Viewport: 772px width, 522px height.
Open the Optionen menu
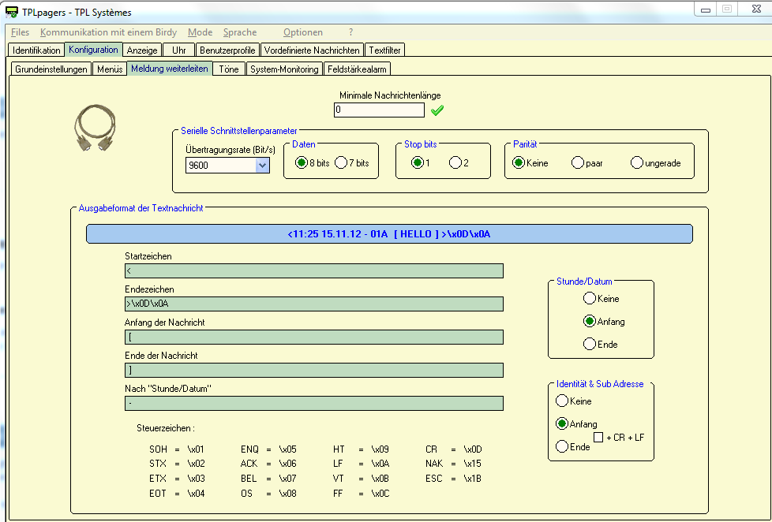click(x=302, y=32)
